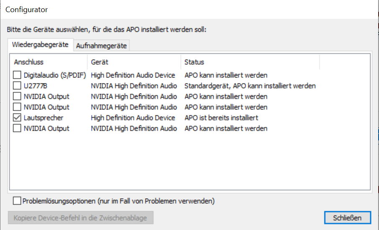Check NVIDIA Output box below Lautsprecher

(17, 128)
